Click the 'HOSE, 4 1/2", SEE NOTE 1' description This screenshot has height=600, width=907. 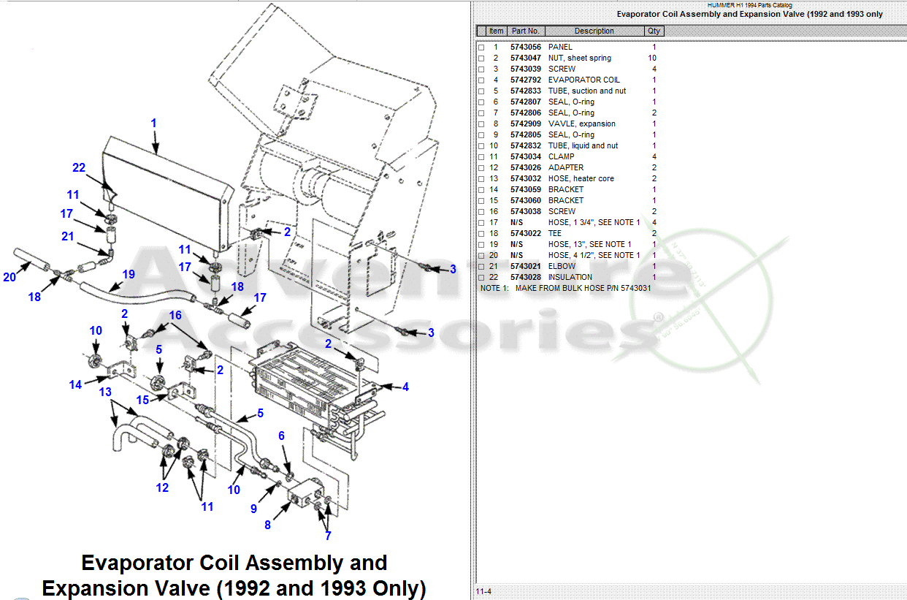point(594,255)
